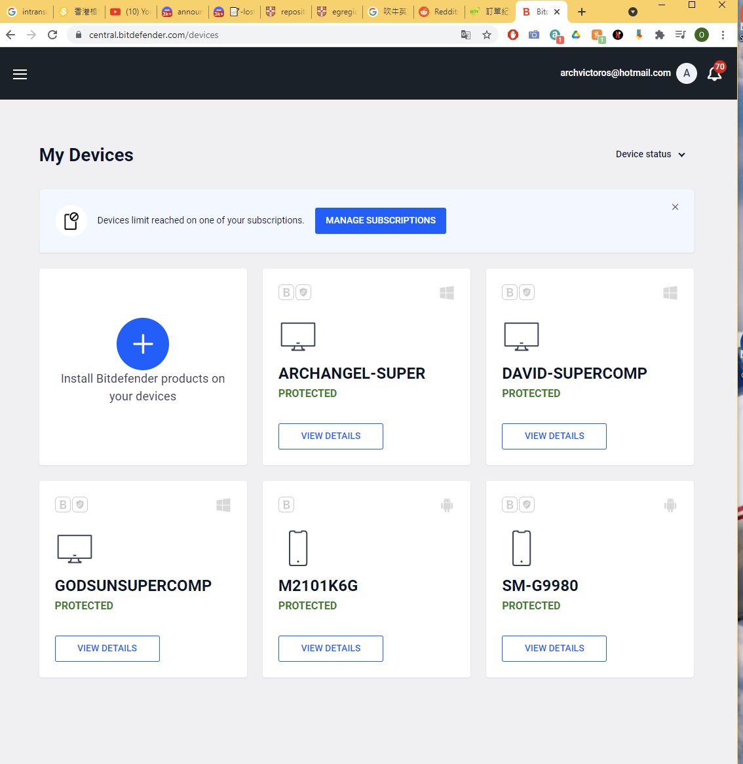Click the blue plus icon to add device
The height and width of the screenshot is (764, 743).
143,344
